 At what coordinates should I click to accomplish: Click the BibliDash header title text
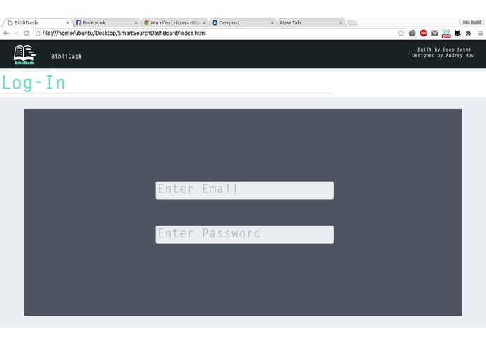66,57
